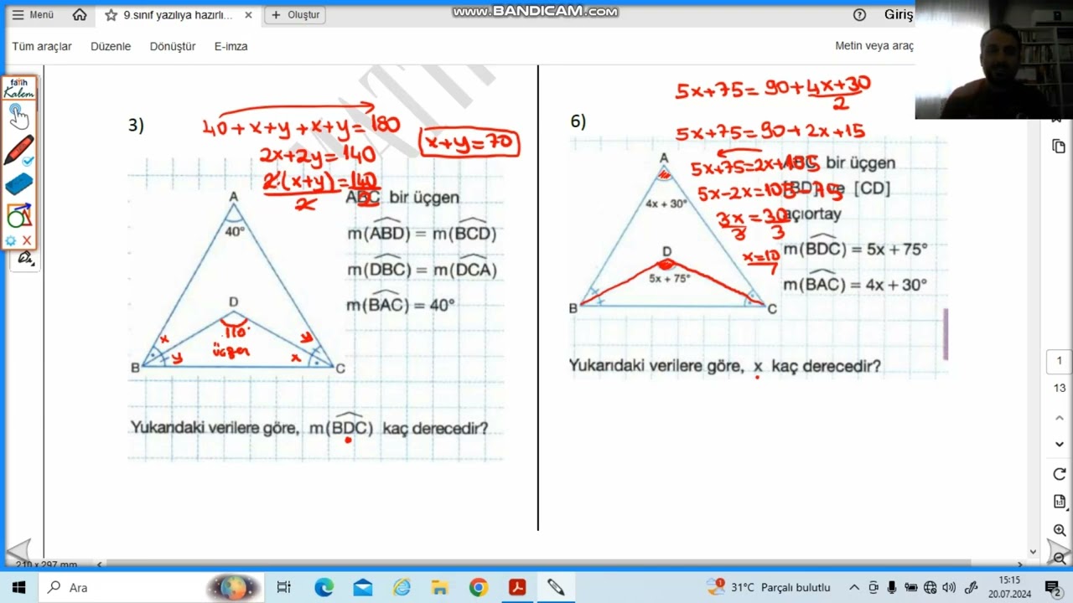Switch to Adobe Acrobat on the taskbar
This screenshot has height=603, width=1073.
pos(517,587)
